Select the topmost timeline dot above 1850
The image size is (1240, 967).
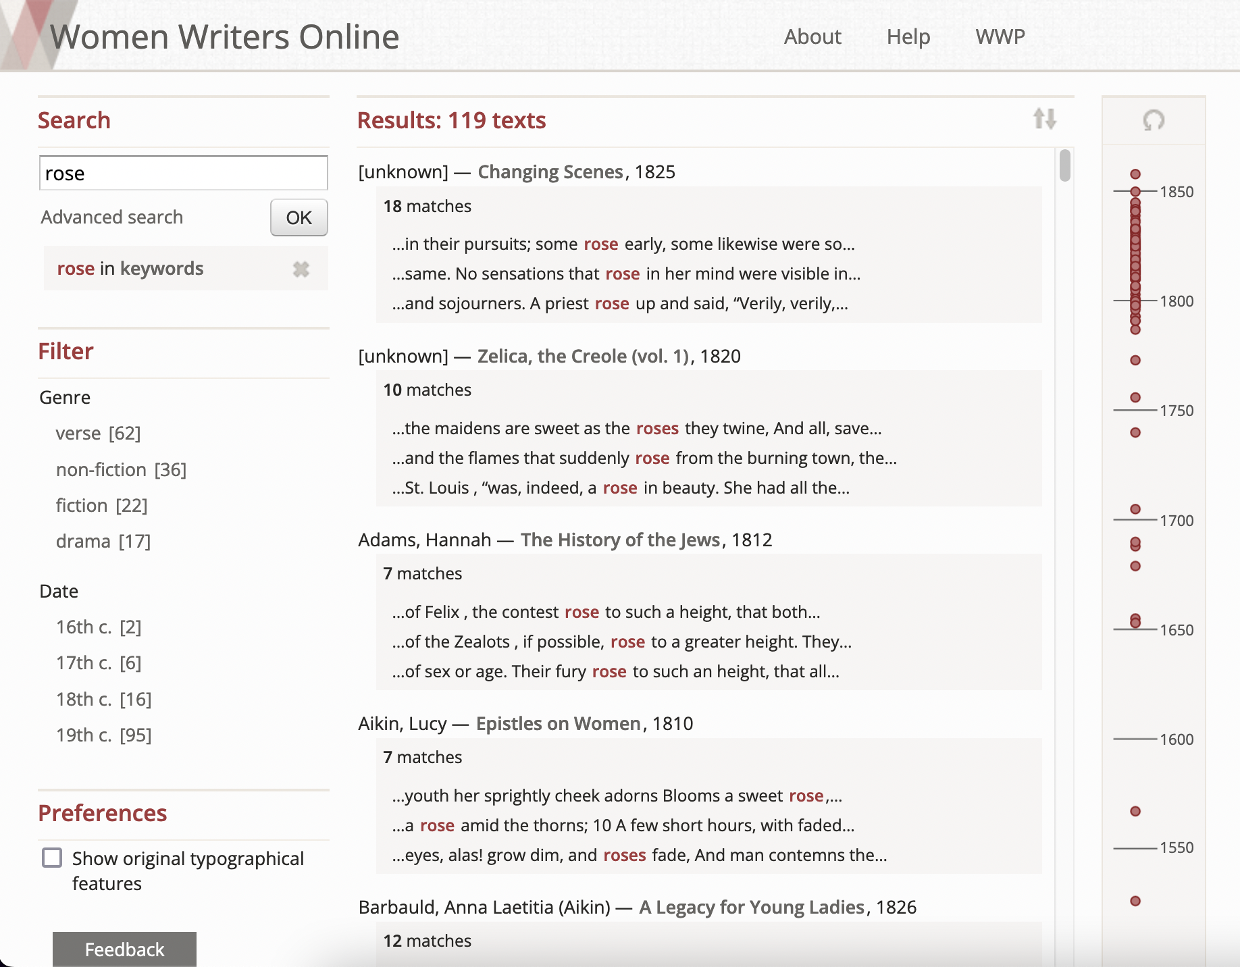coord(1135,174)
